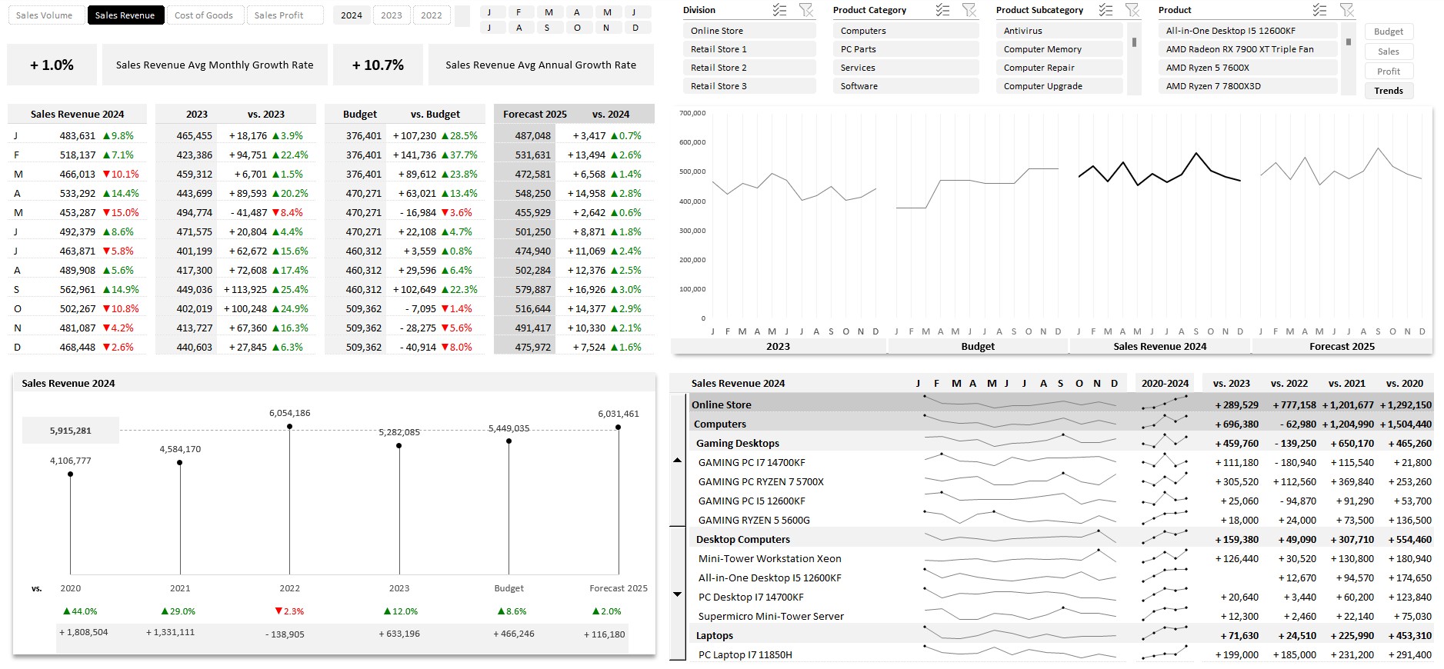Clear the Product Category filter

969,10
